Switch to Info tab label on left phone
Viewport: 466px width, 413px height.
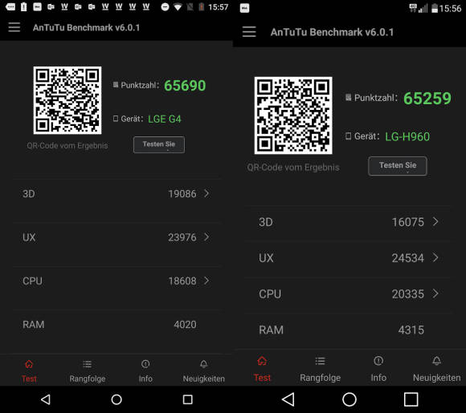pos(145,379)
